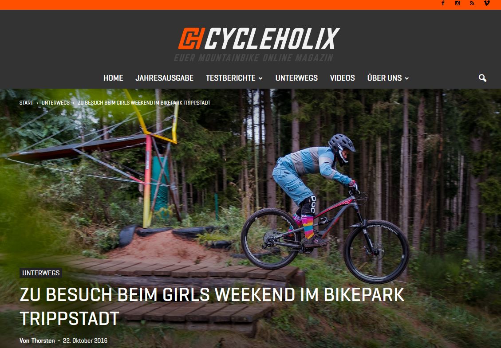This screenshot has height=348, width=501.
Task: Open the RSS feed icon
Action: click(x=472, y=3)
